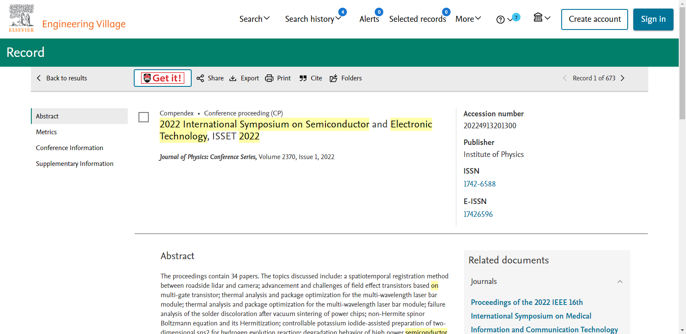Click the Share toolbar label

click(216, 78)
